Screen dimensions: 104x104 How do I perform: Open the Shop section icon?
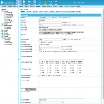pos(51,3)
